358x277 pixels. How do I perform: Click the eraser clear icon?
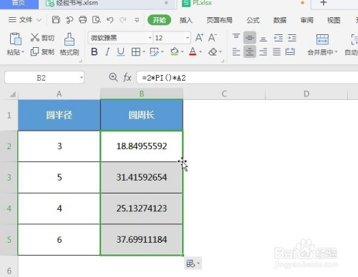click(213, 51)
